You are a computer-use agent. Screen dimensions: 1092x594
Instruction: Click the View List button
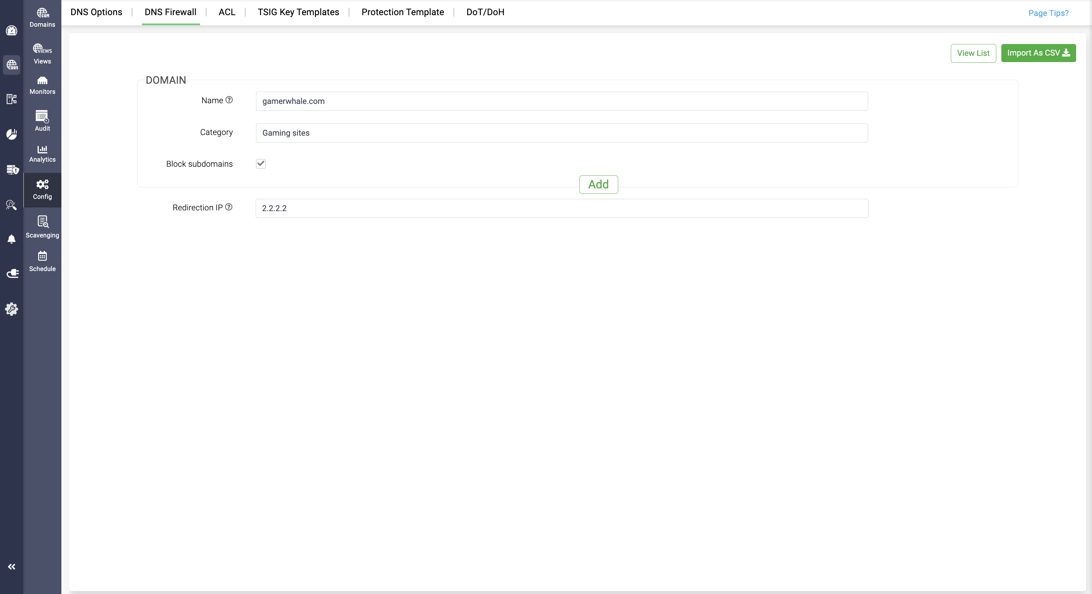(973, 53)
